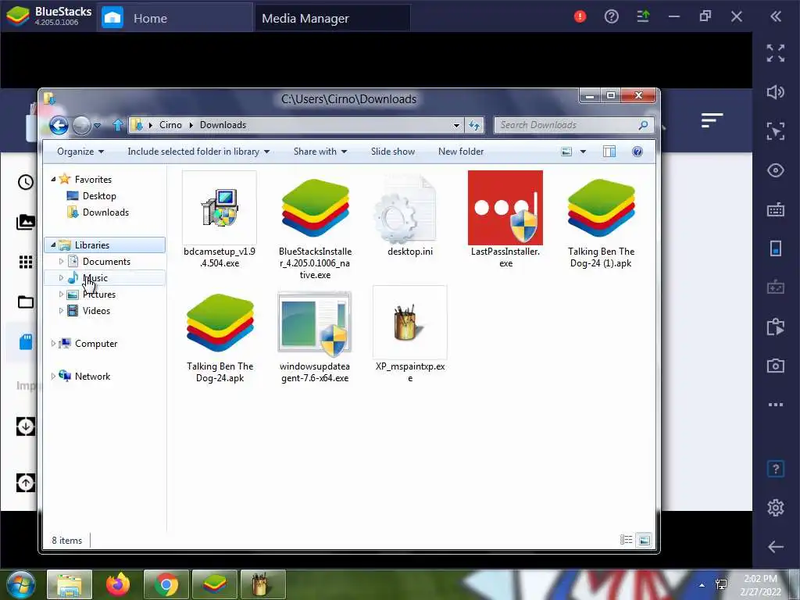Click Cirno breadcrumb in address bar
This screenshot has height=600, width=800.
(170, 125)
